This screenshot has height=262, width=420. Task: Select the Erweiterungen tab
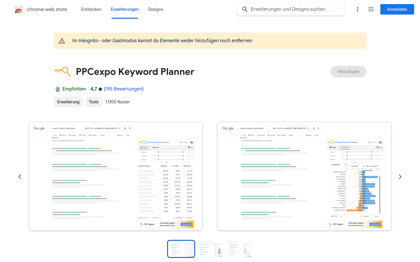coord(125,9)
